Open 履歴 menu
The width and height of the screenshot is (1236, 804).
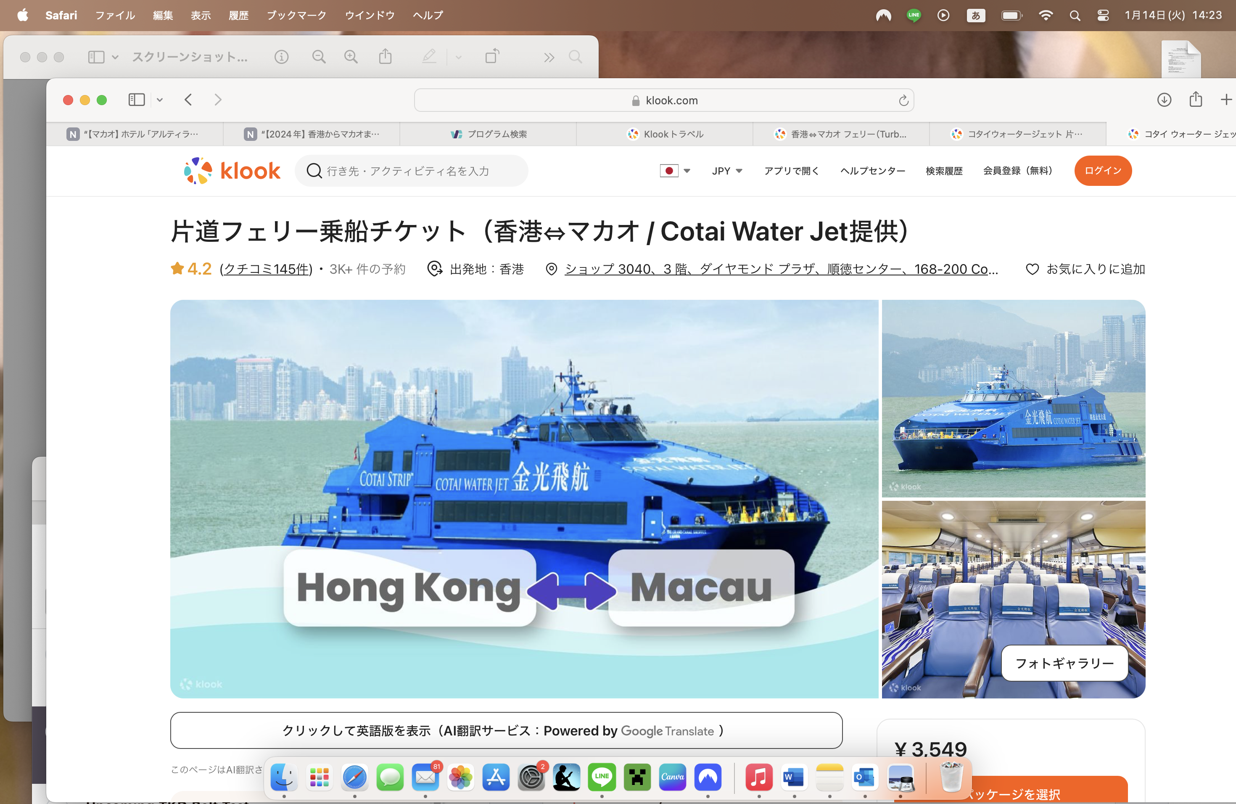coord(239,15)
